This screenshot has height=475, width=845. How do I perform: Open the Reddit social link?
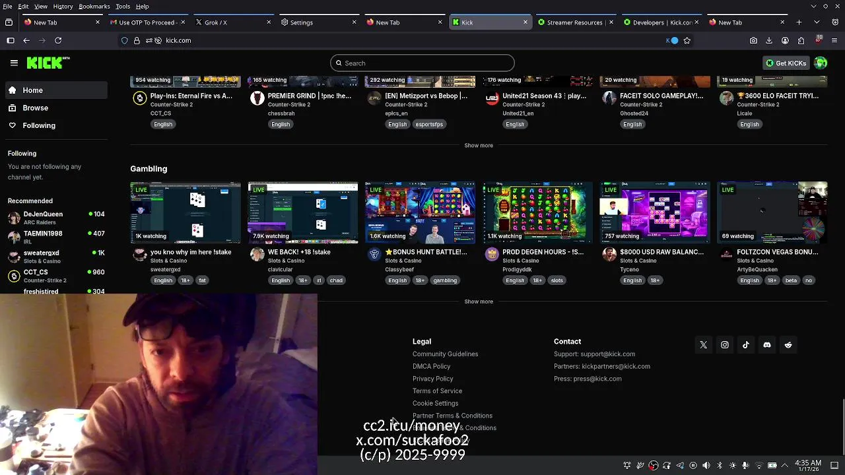point(788,345)
